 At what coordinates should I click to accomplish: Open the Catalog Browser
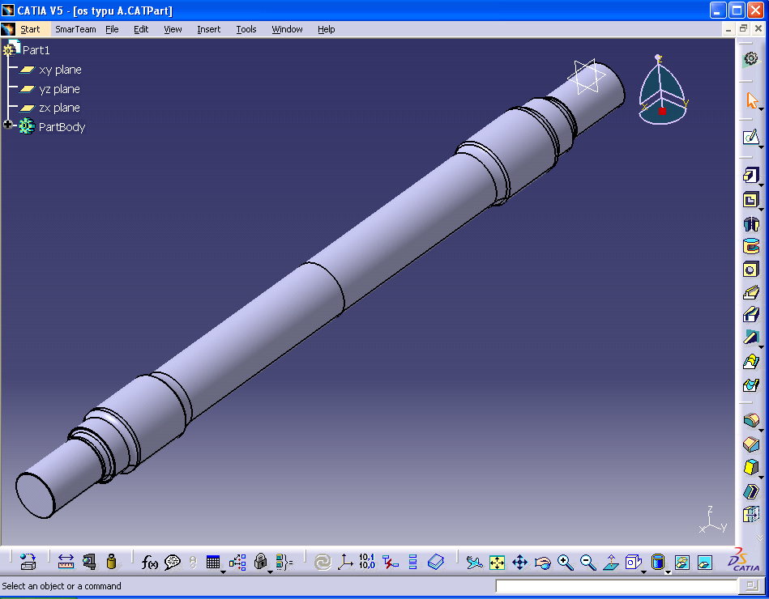click(435, 563)
